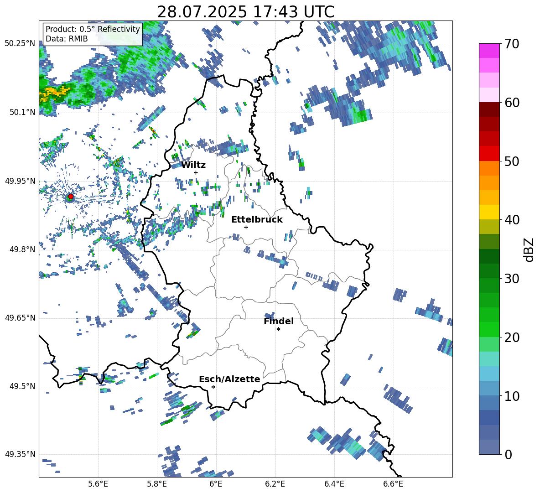The height and width of the screenshot is (493, 540).
Task: Click the 49.65°N latitude label
Action: [20, 318]
